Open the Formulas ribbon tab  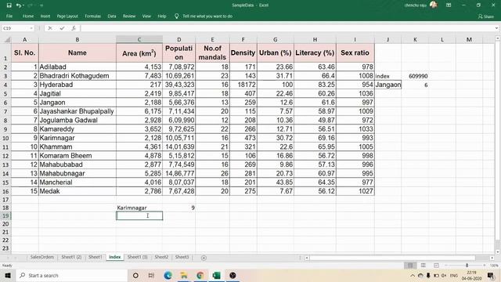(x=92, y=16)
